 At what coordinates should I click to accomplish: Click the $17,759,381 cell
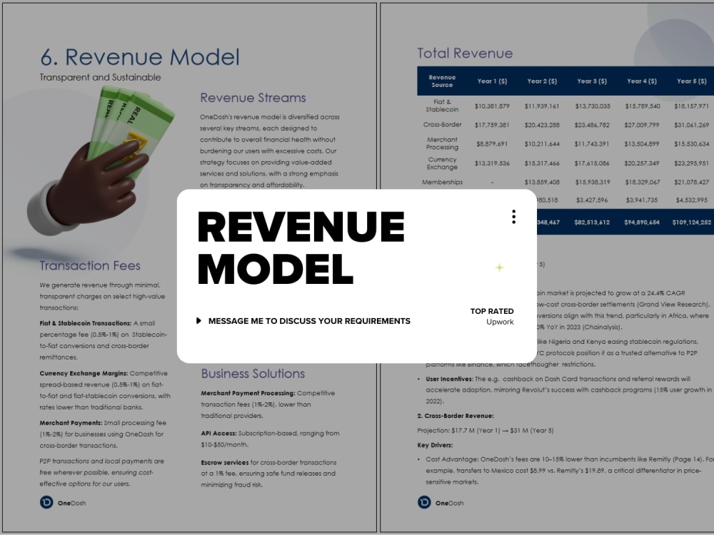click(492, 125)
